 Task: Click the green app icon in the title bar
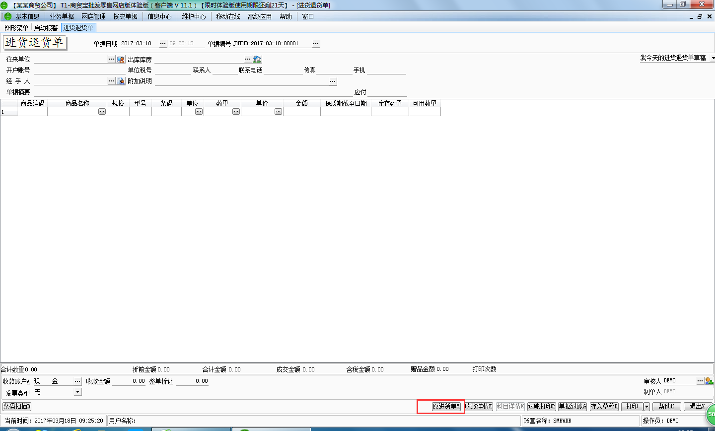click(x=4, y=4)
